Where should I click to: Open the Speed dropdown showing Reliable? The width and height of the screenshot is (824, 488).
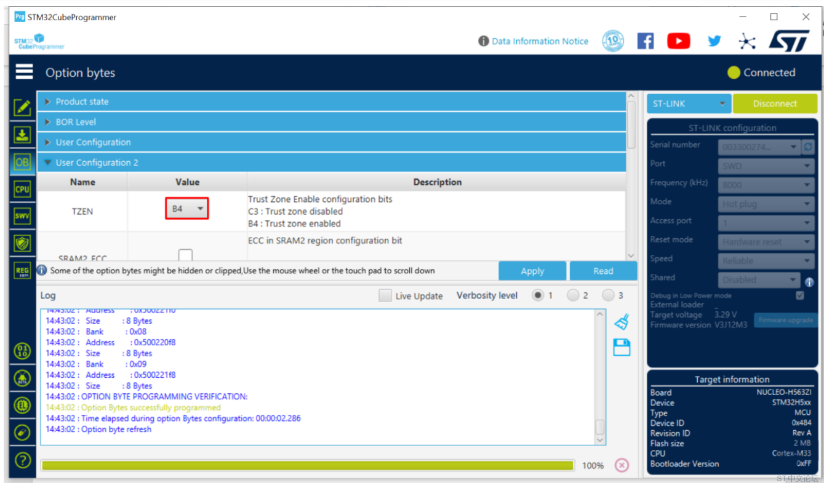(766, 261)
